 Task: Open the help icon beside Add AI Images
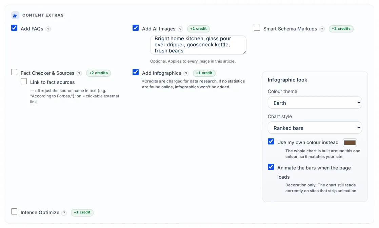180,29
